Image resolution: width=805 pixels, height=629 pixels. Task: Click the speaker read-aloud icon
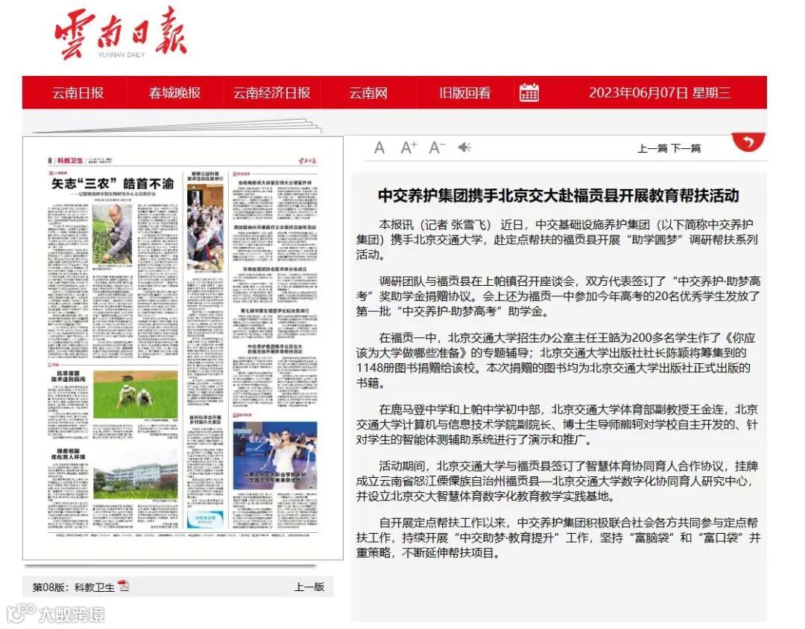[464, 147]
